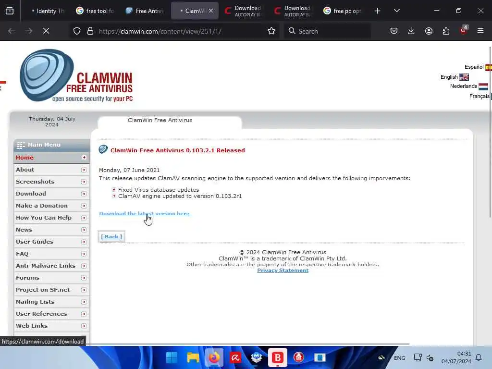Open the Firefox hamburger application menu
Image resolution: width=492 pixels, height=369 pixels.
coord(480,31)
